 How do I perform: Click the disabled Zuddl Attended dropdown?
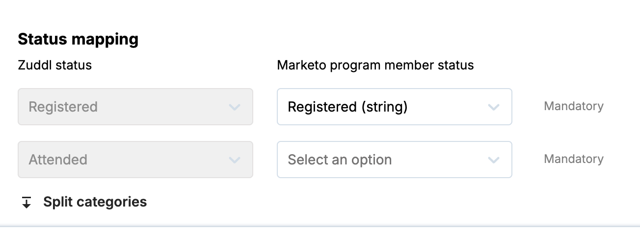click(x=135, y=160)
